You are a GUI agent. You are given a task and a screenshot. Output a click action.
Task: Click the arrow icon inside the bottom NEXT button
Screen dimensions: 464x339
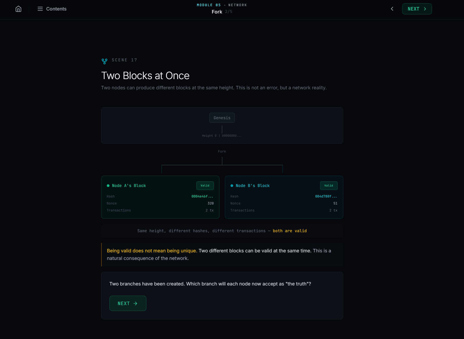tap(135, 303)
